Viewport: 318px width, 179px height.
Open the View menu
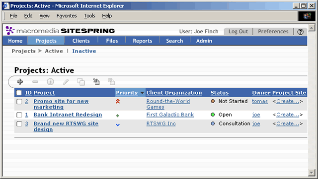(44, 16)
